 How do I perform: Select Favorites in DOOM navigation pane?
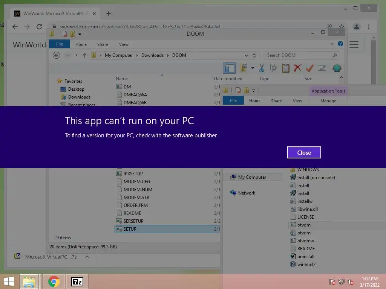[73, 81]
